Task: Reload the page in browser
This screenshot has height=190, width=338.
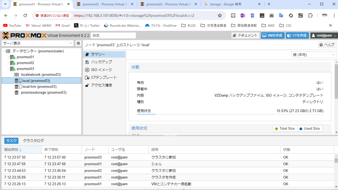Action: click(25, 15)
